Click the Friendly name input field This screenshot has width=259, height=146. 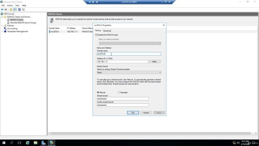click(129, 54)
